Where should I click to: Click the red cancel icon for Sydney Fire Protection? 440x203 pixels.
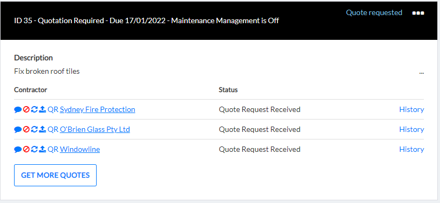[26, 110]
